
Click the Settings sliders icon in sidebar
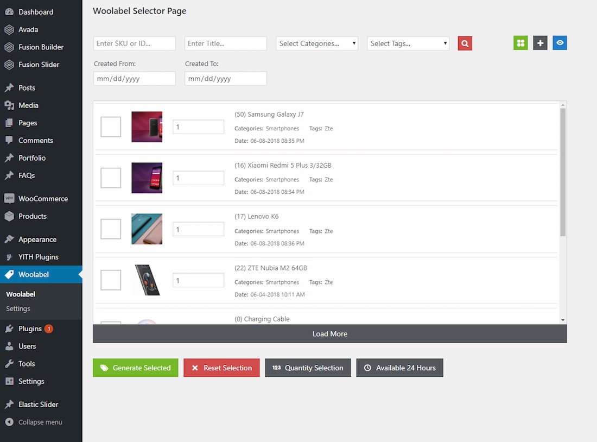[x=9, y=381]
